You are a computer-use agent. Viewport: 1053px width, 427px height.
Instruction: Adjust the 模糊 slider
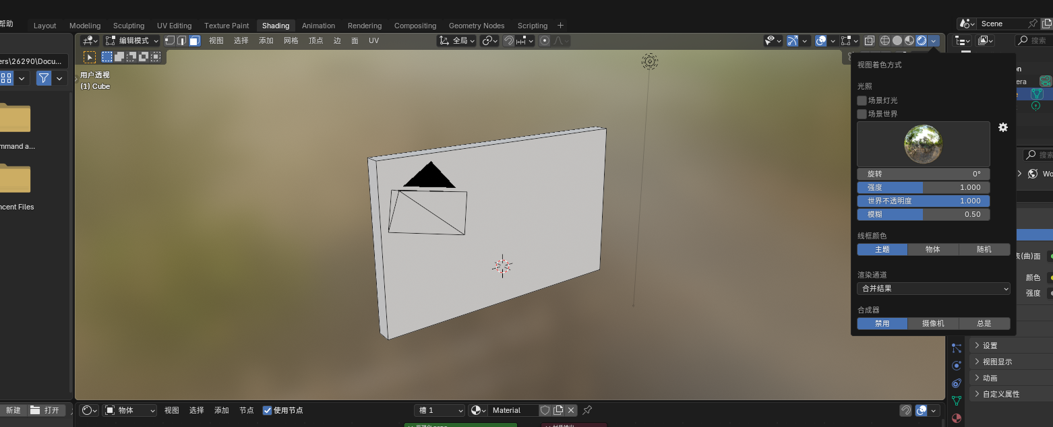coord(924,214)
